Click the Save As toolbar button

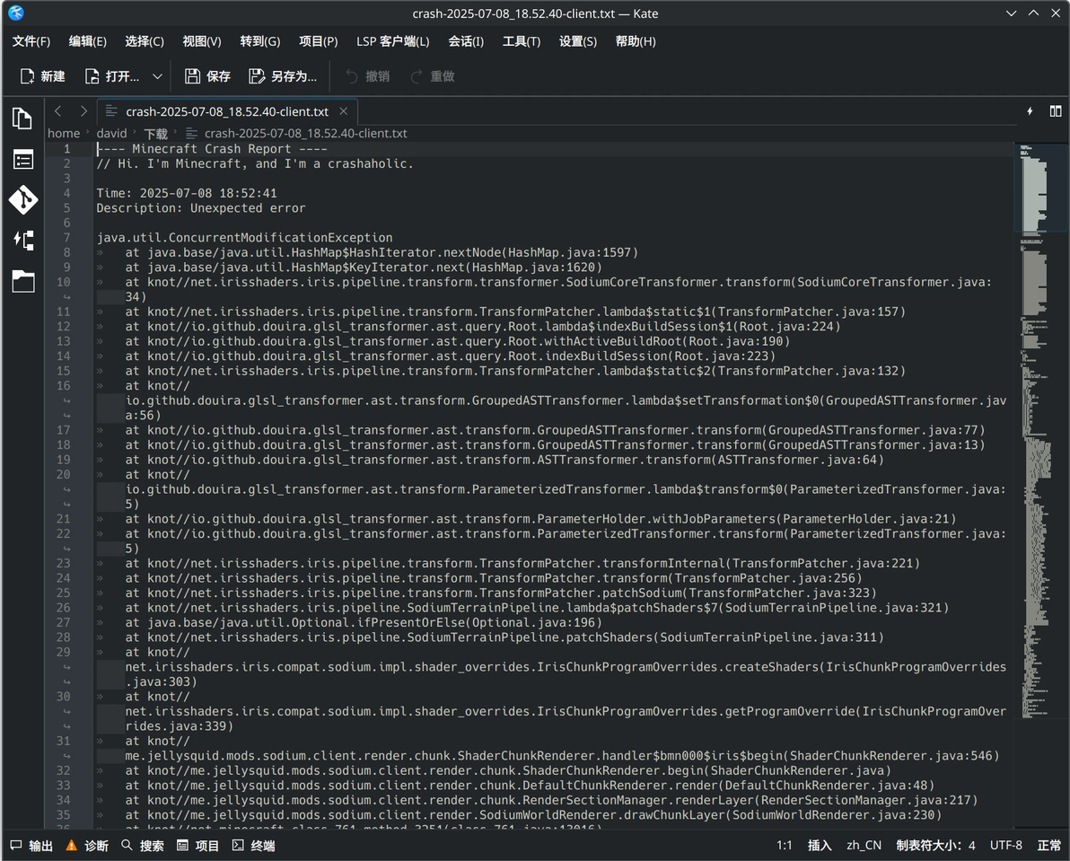pyautogui.click(x=283, y=76)
